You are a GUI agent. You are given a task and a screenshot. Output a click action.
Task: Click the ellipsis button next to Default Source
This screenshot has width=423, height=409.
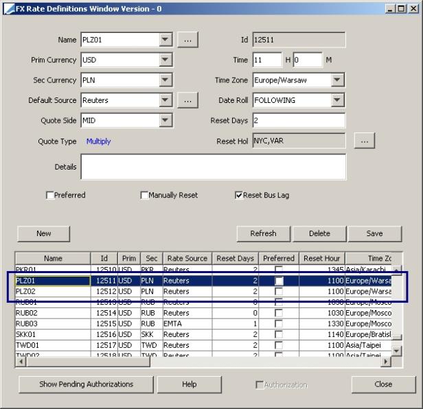187,100
